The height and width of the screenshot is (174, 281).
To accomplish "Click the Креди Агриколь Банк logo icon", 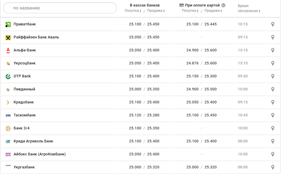I will (8, 141).
